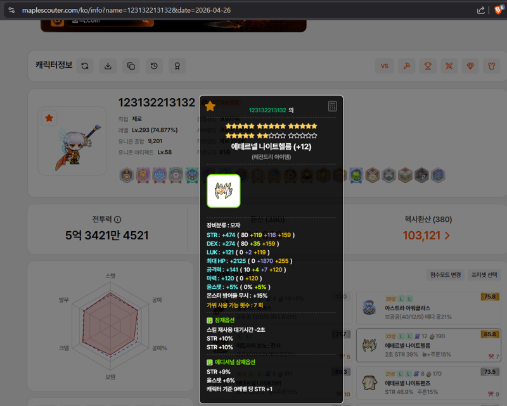
Task: Click the character name 123132213132 heading
Action: tap(157, 103)
